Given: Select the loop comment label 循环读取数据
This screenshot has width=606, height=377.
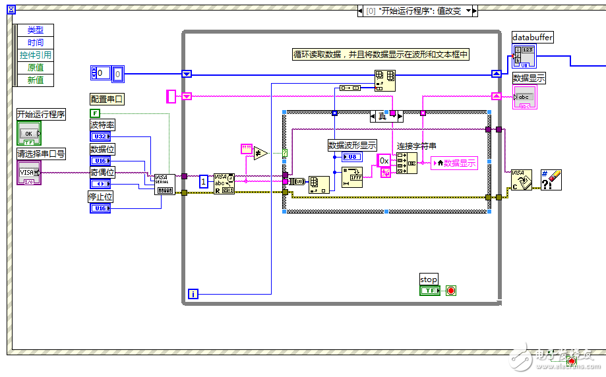Looking at the screenshot, I should pyautogui.click(x=380, y=55).
